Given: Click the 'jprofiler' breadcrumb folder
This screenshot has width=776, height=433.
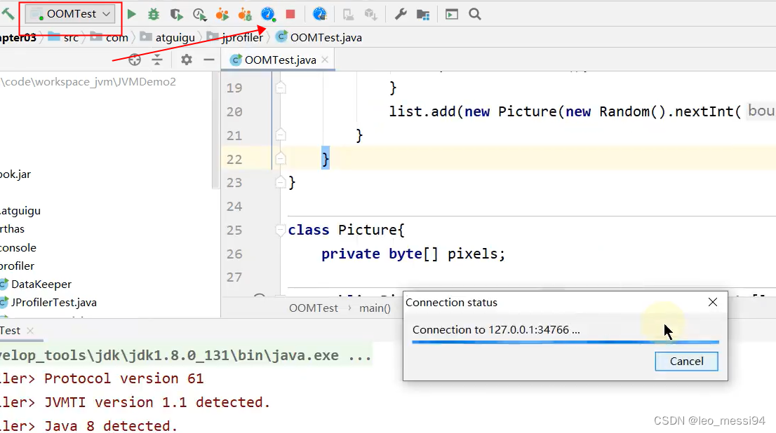Looking at the screenshot, I should tap(235, 38).
